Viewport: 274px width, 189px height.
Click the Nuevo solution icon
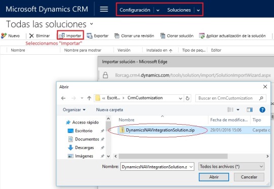click(4, 36)
